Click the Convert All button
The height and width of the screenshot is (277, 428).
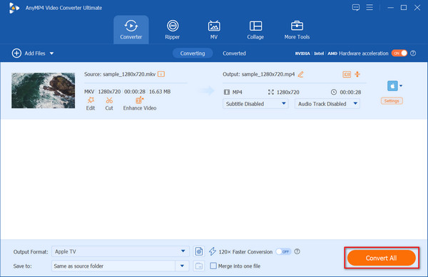coord(382,258)
